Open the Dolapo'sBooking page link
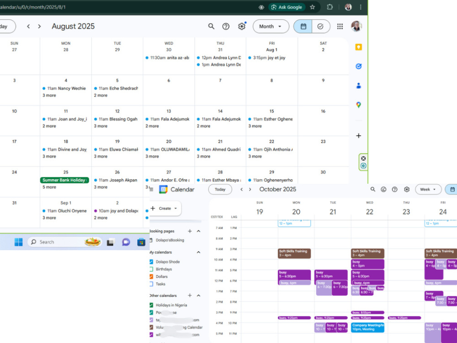Screen dimensions: 457x343 (x=170, y=240)
